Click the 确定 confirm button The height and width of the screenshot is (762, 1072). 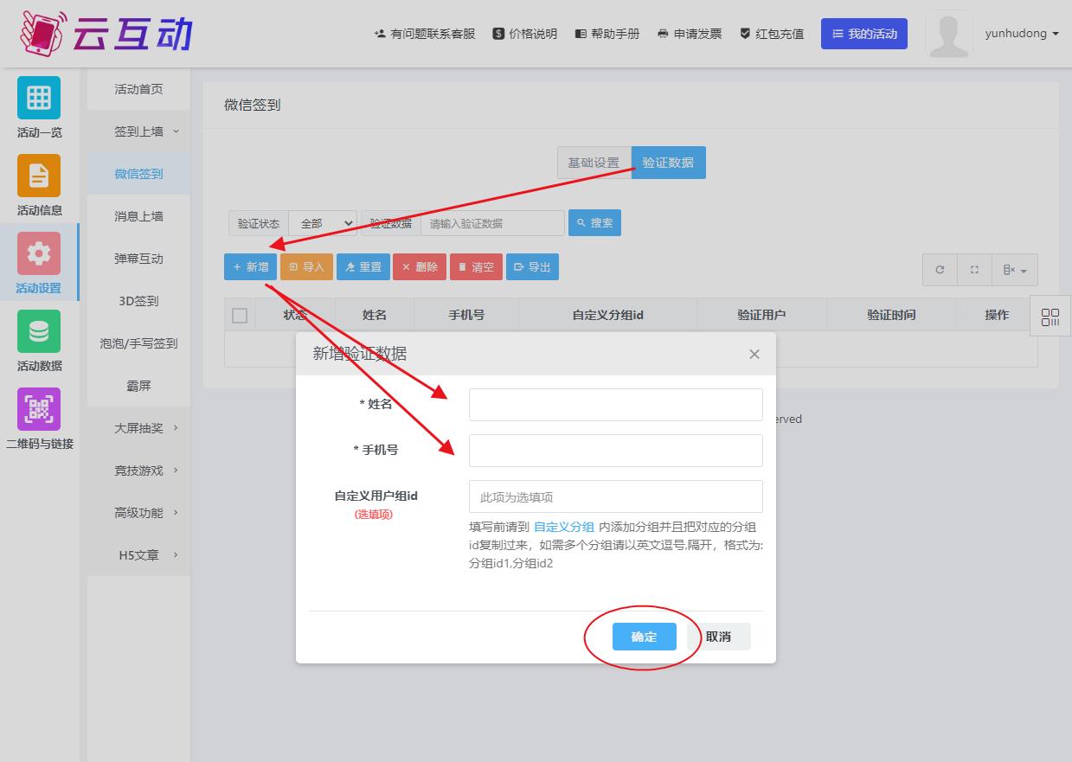pyautogui.click(x=644, y=637)
